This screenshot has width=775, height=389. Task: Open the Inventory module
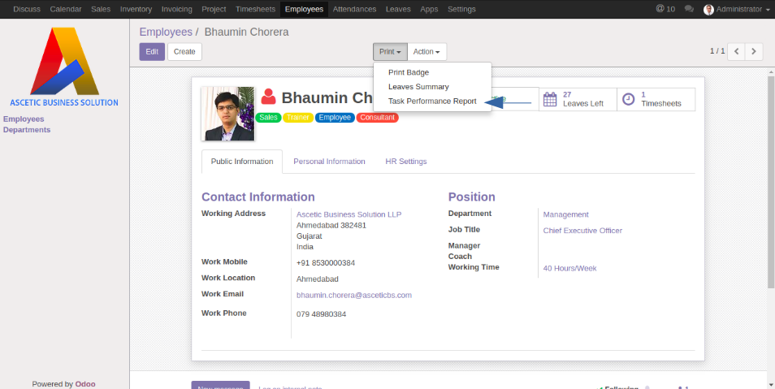(x=136, y=9)
